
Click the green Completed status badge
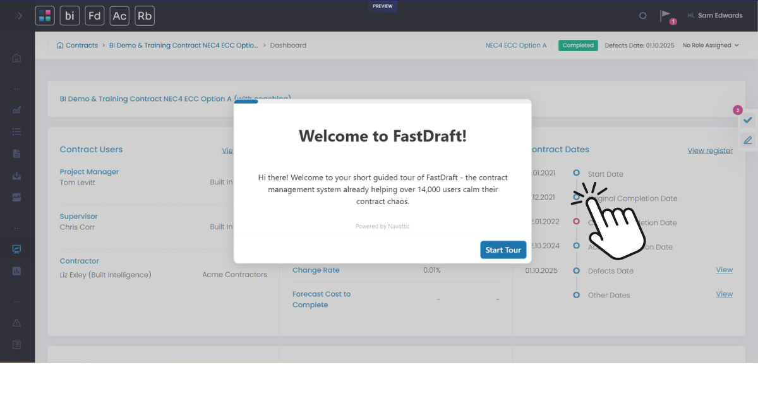click(x=578, y=45)
